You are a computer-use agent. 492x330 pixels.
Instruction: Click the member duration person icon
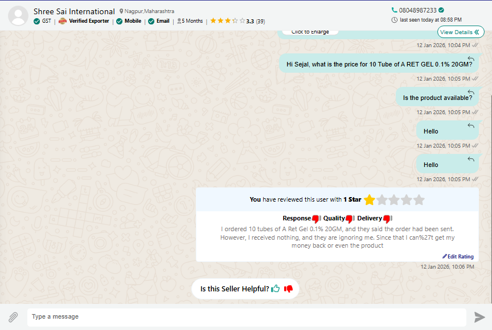[x=179, y=21]
